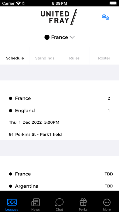Open the More ellipsis icon

107,202
